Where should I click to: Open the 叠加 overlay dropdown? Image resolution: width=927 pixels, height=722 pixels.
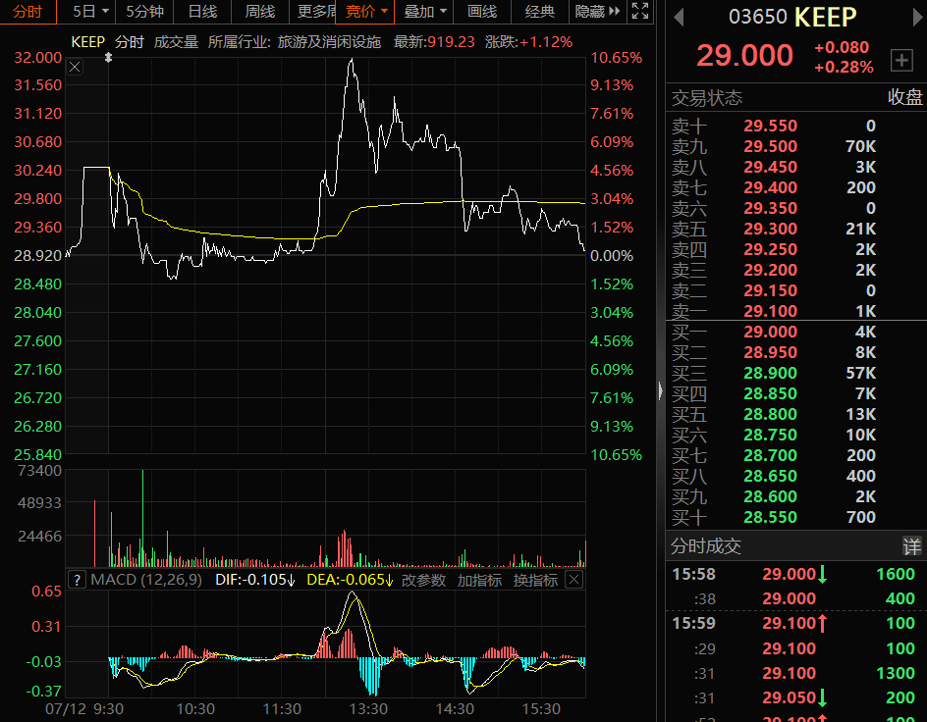[425, 12]
